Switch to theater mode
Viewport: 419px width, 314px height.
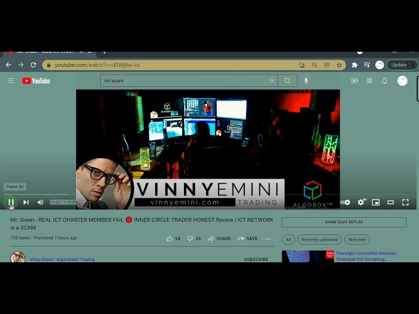[x=391, y=202]
